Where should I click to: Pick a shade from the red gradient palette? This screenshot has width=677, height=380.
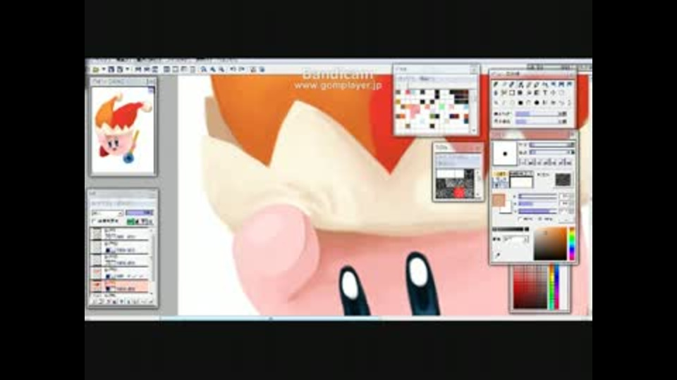530,287
